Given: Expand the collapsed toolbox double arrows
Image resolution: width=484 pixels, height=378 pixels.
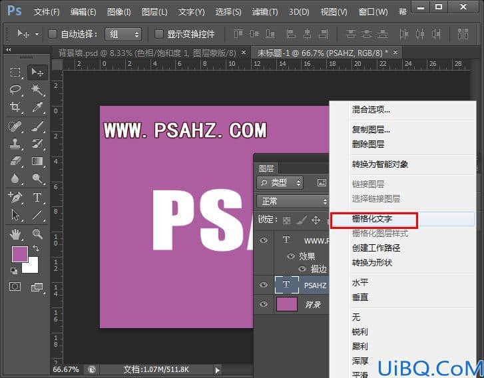Looking at the screenshot, I should click(9, 50).
